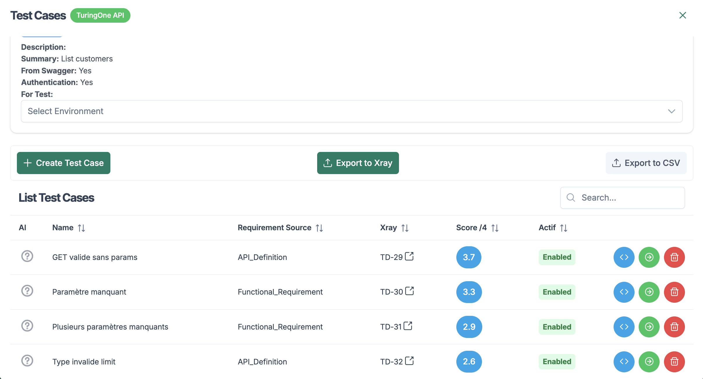Click Export to Xray button
Viewport: 703px width, 379px height.
coord(358,163)
